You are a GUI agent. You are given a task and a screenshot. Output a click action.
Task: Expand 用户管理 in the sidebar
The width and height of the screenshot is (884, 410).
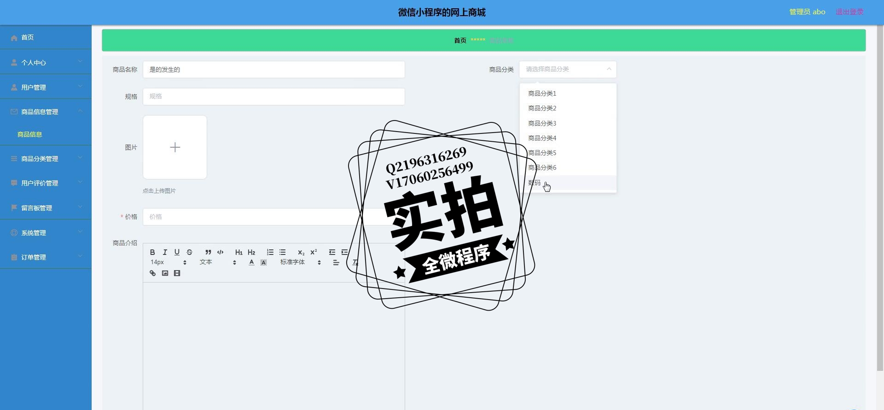pyautogui.click(x=46, y=87)
